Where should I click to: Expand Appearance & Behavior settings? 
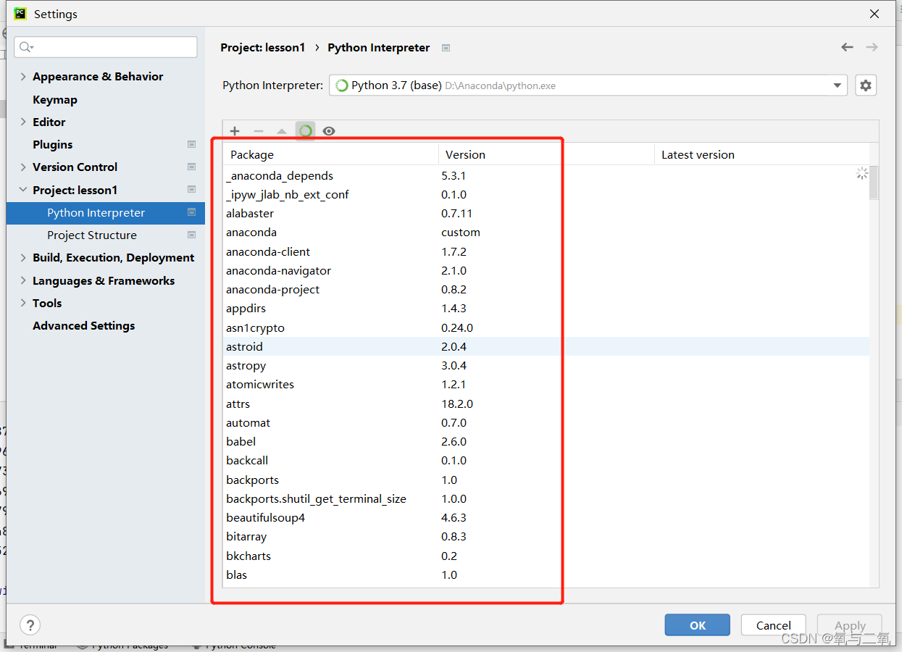click(23, 77)
